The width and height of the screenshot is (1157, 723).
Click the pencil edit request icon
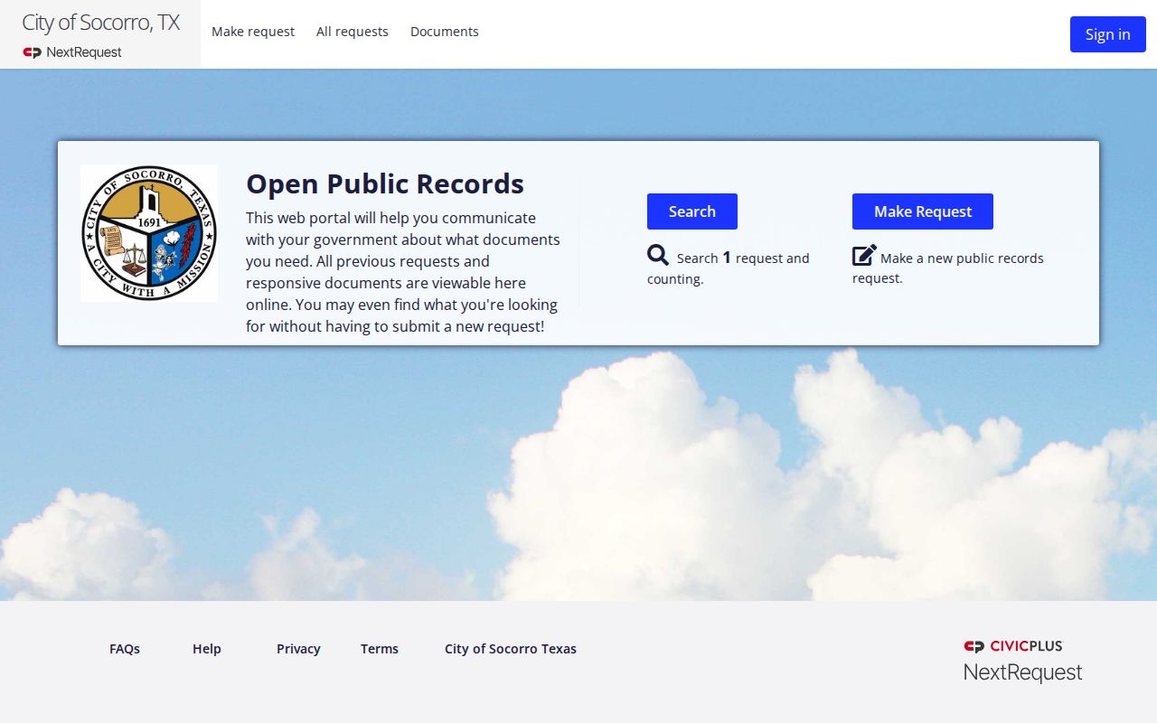864,255
